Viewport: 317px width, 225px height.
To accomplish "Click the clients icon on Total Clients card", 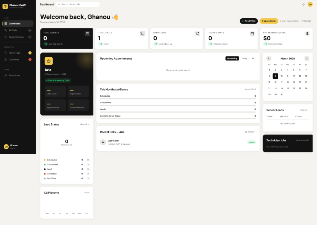I will 87,34.
